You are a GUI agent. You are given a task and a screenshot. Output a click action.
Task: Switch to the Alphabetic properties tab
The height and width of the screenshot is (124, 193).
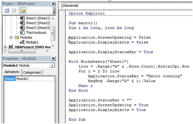pyautogui.click(x=12, y=72)
